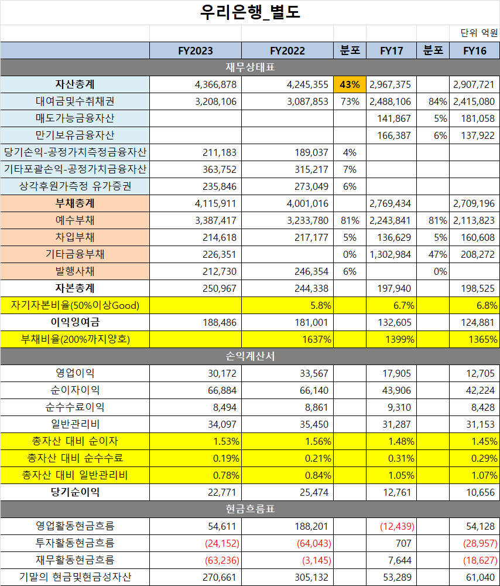Select the 당기순이익 row label
The width and height of the screenshot is (500, 586).
[x=75, y=492]
